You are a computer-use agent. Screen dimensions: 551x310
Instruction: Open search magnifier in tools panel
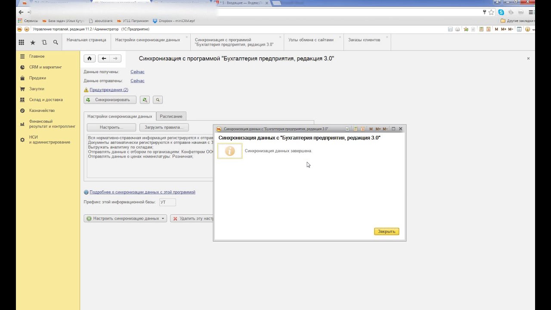[56, 43]
